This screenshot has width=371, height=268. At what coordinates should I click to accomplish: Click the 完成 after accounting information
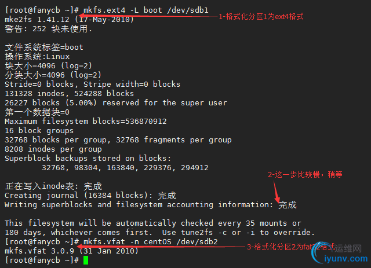pos(288,205)
